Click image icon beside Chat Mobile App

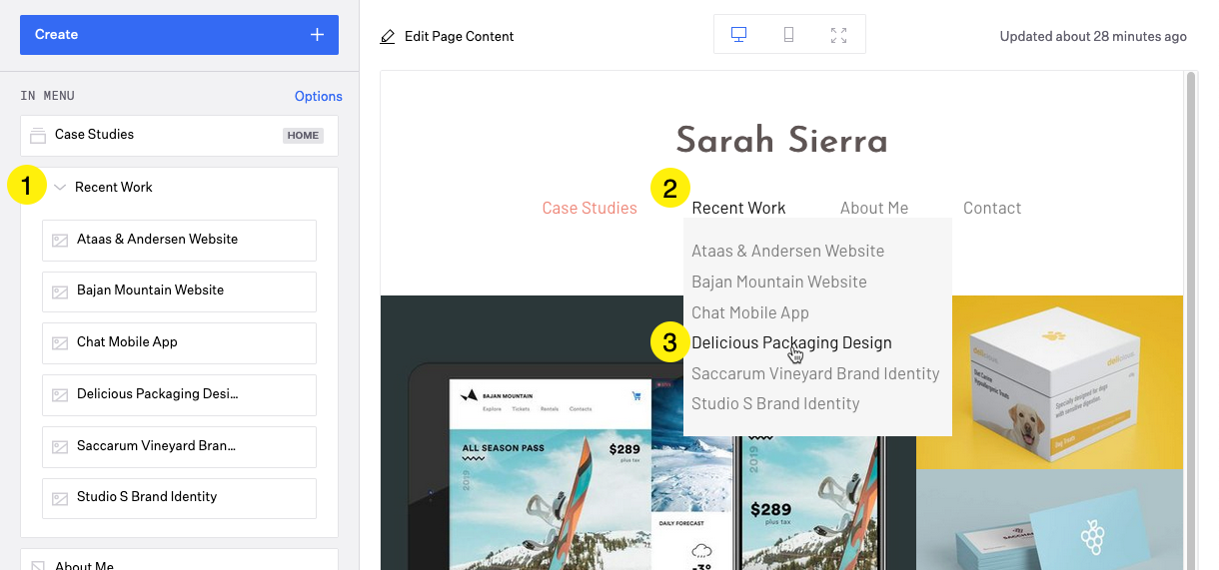(x=60, y=343)
